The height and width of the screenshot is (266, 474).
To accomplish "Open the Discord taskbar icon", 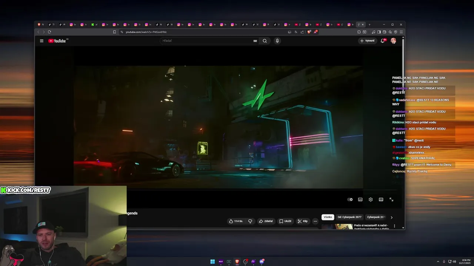I will 262,262.
